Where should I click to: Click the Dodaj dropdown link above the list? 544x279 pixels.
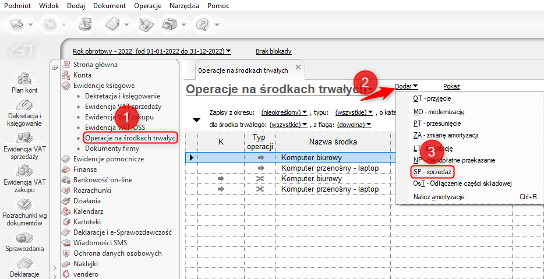coord(407,86)
